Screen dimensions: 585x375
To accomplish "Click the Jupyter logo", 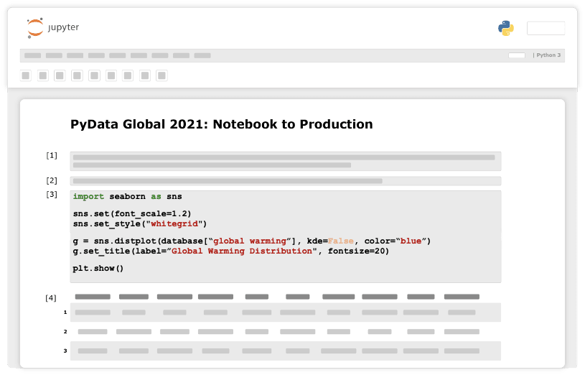I will coord(52,27).
